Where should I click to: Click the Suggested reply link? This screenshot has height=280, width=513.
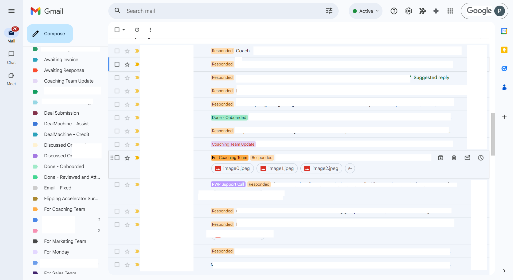point(431,77)
